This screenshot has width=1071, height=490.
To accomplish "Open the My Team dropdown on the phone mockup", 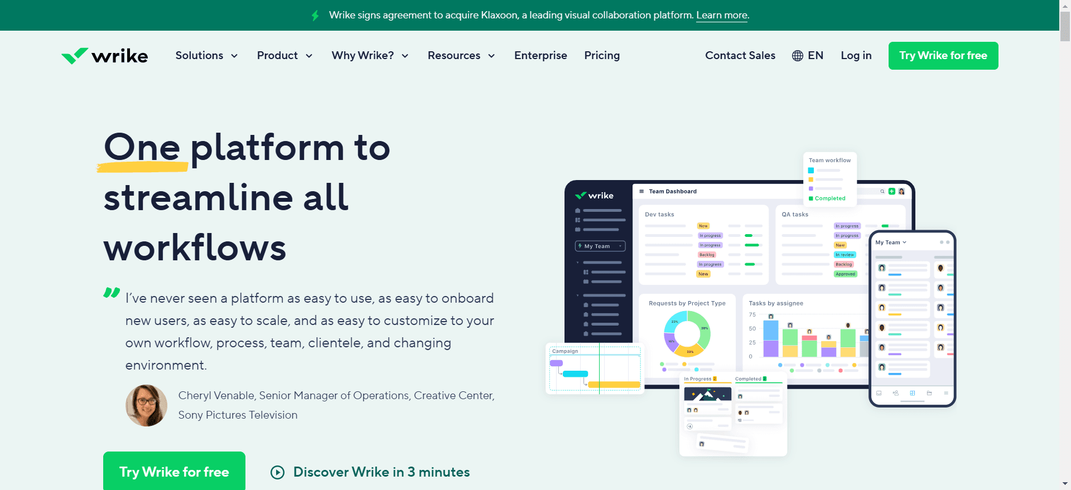I will pos(891,242).
